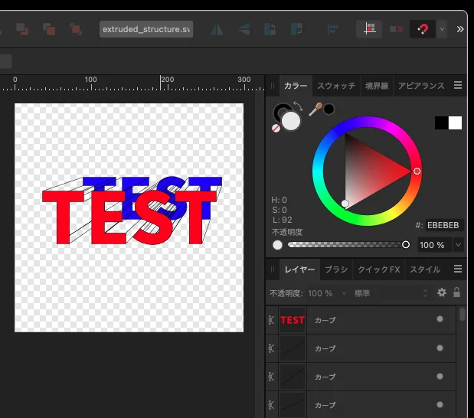
Task: Toggle the force pixel alignment button
Action: [x=369, y=29]
